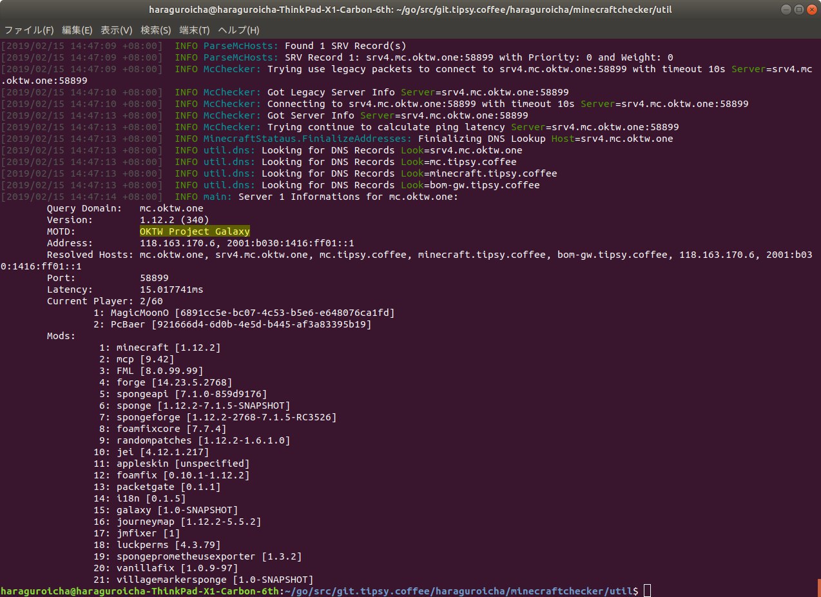Click mod entry 'sponge [1.12.2-7.1.5-SNAPSHOT]'
821x597 pixels.
(195, 406)
